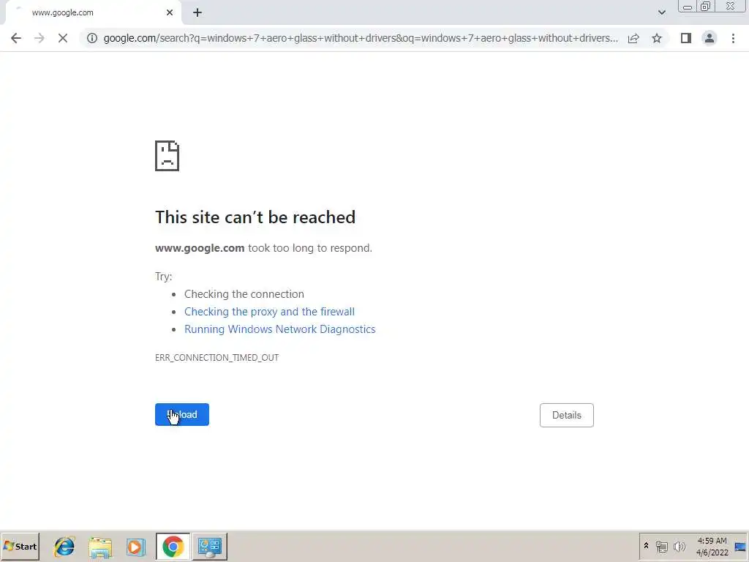The image size is (749, 562).
Task: Open Windows Explorer folder in the taskbar
Action: coord(100,547)
